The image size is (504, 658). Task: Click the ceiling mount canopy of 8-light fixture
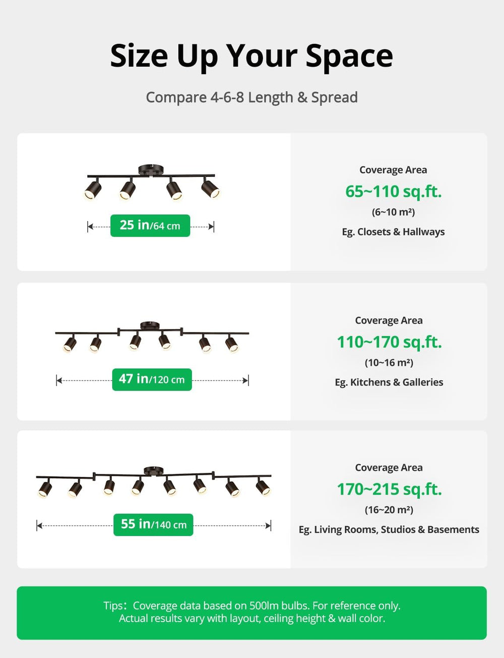pos(153,470)
